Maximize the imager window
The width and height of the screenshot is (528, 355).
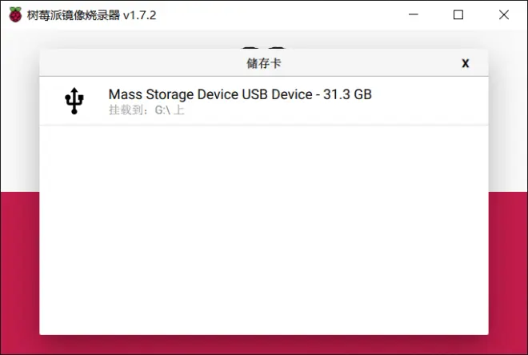point(458,14)
